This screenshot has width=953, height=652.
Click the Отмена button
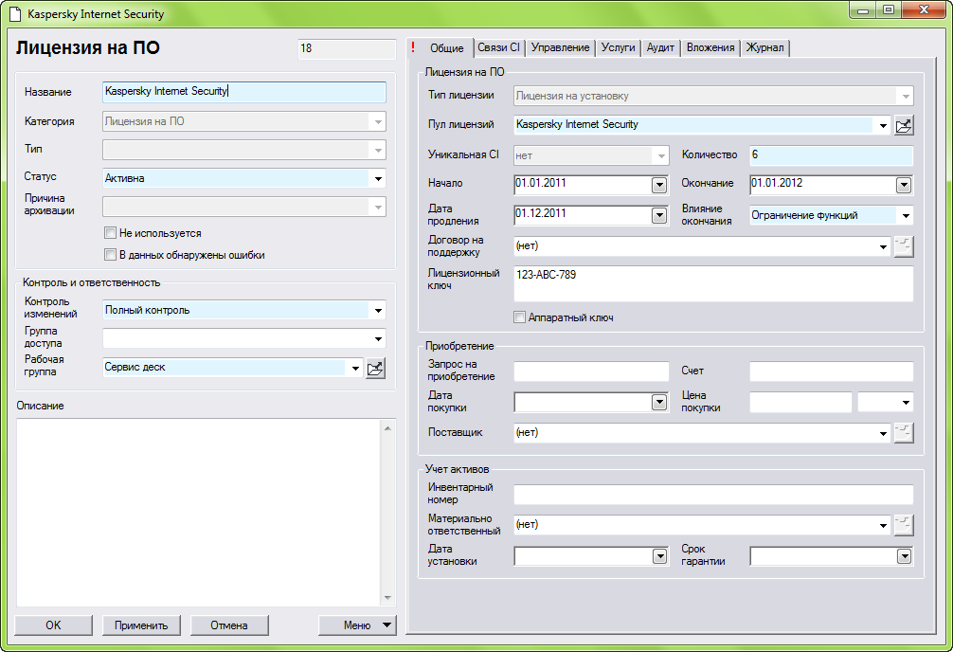click(229, 625)
